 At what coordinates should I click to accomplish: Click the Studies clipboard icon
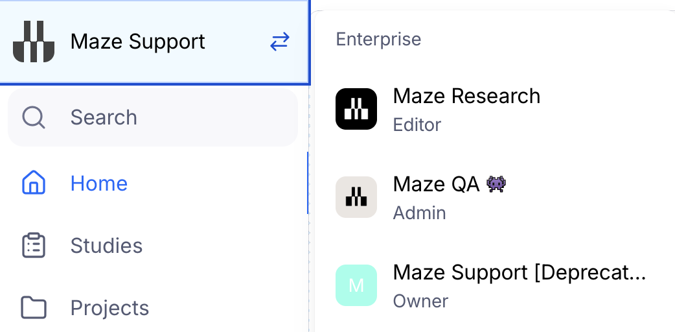tap(34, 245)
